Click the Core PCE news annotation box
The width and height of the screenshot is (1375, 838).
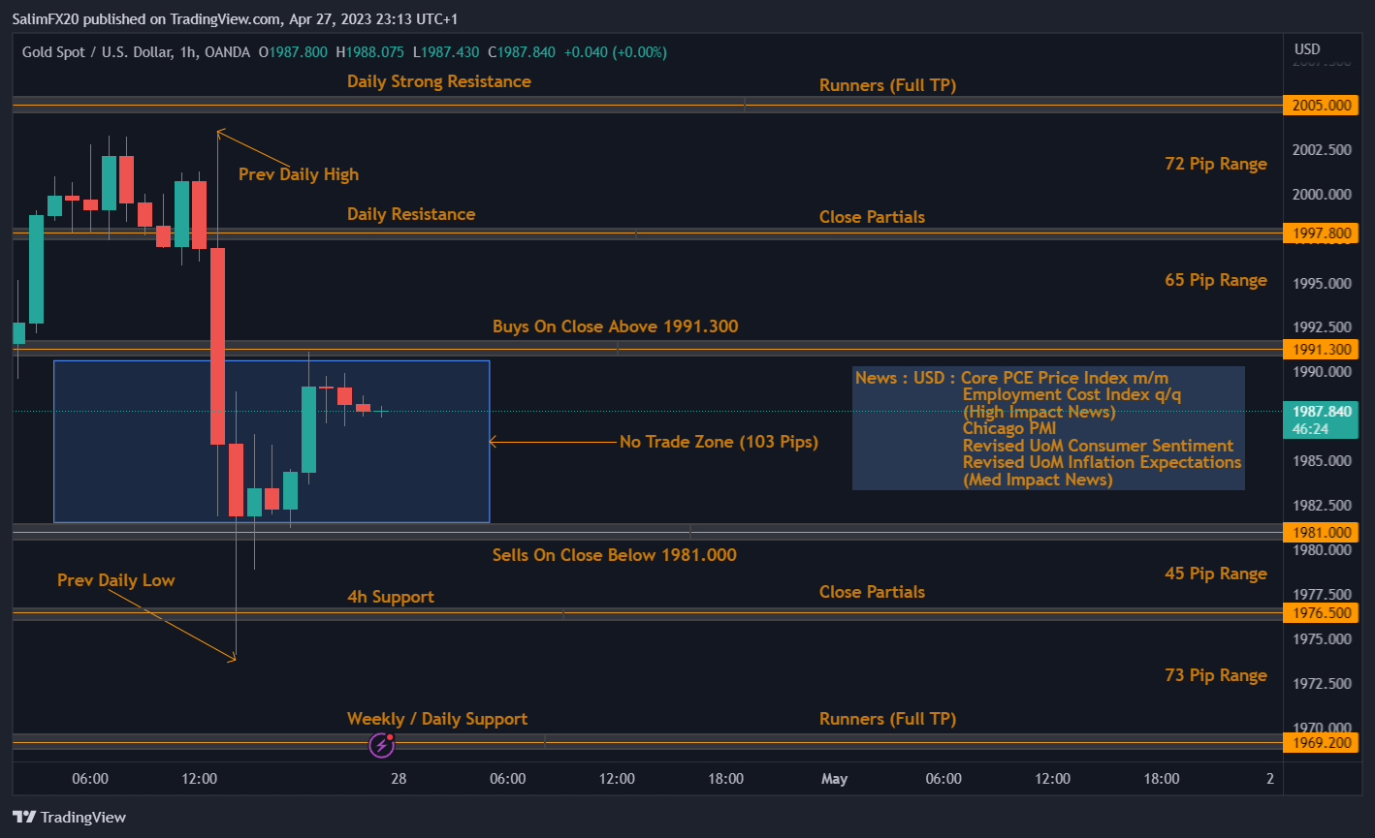(1047, 428)
